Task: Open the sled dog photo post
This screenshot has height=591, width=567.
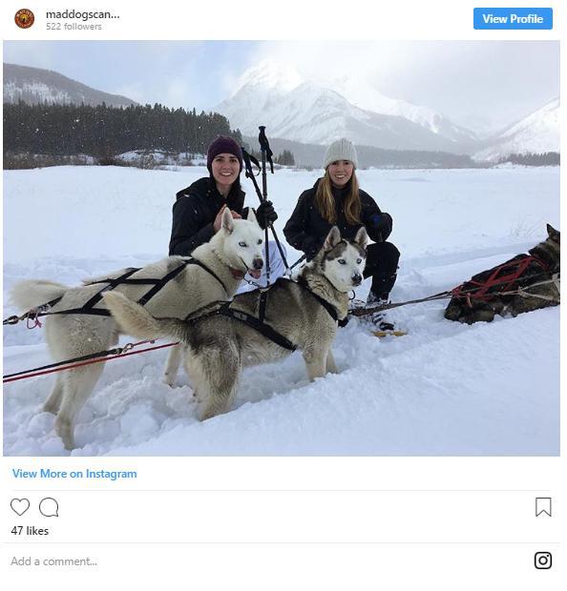Action: [x=282, y=248]
